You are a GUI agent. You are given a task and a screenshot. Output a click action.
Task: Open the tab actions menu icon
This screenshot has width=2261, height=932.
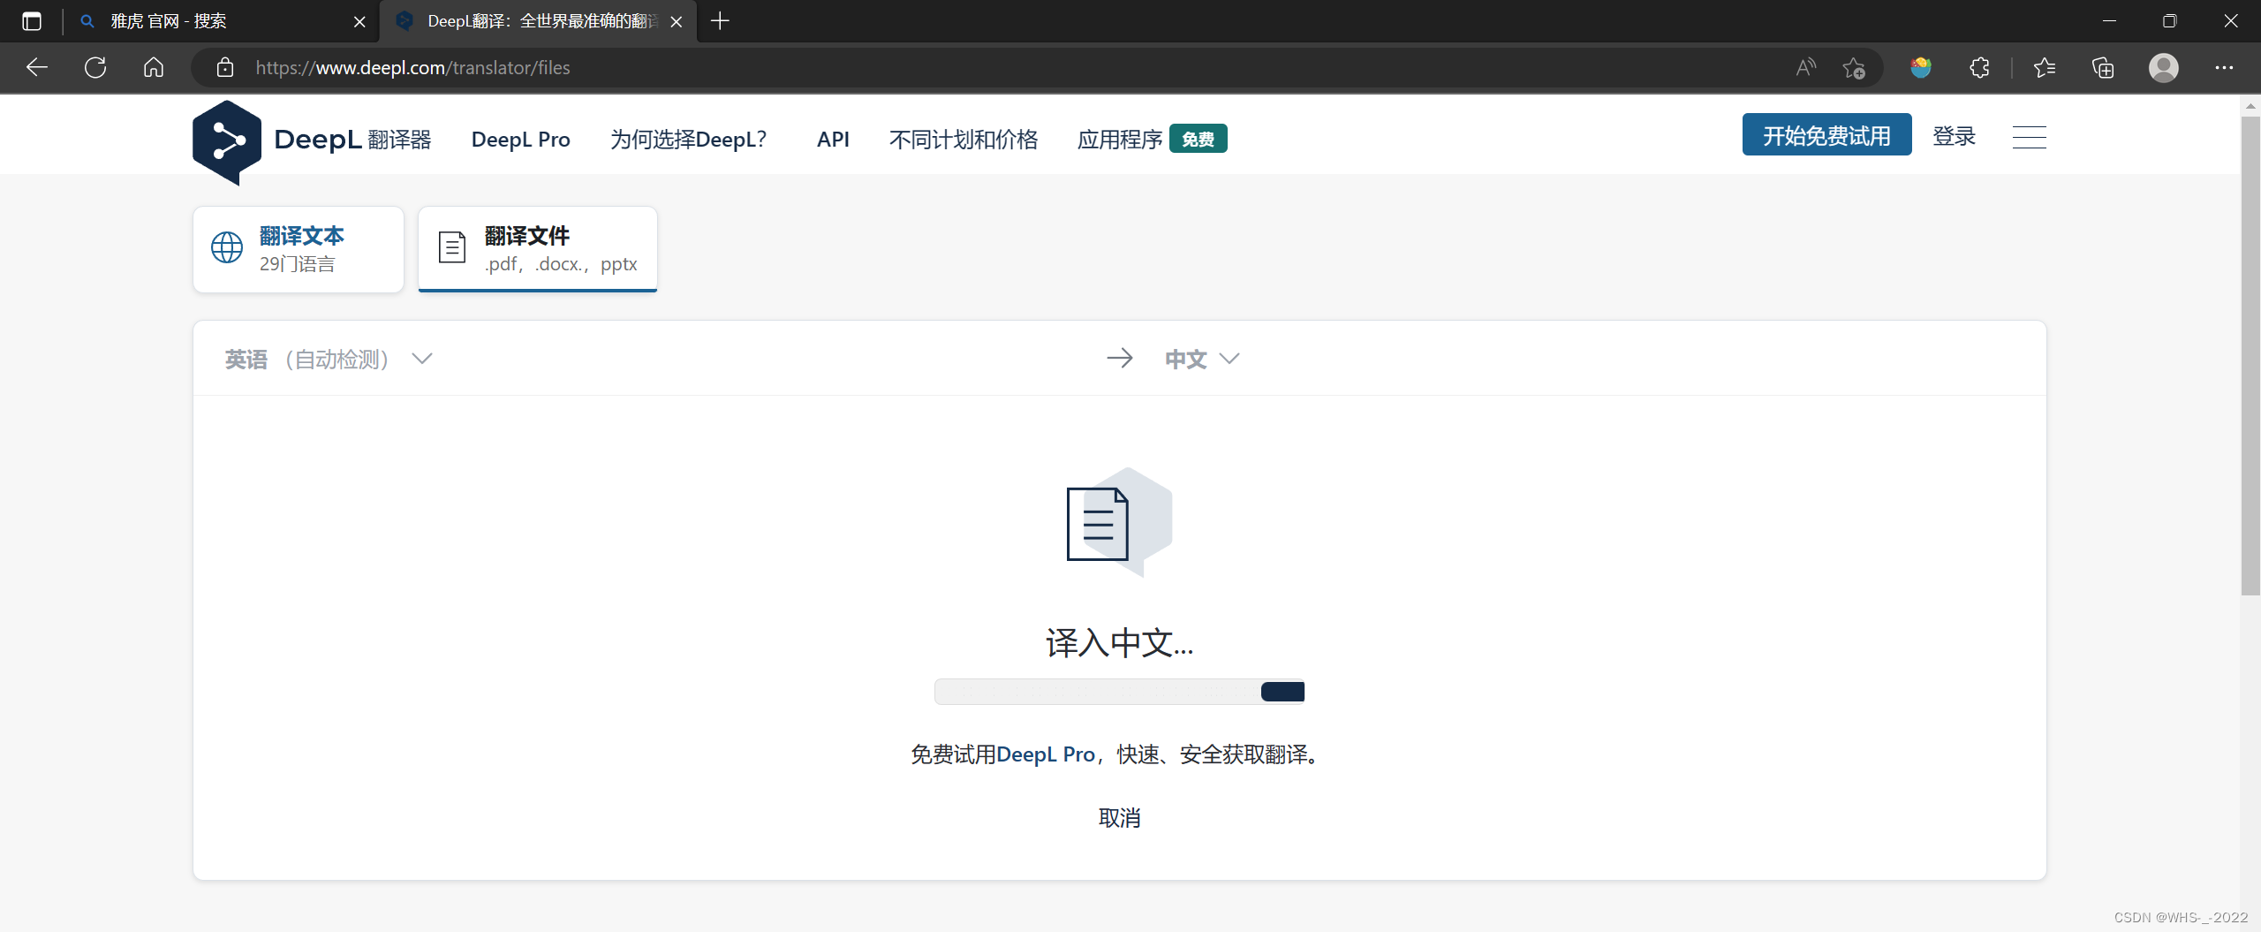click(32, 21)
